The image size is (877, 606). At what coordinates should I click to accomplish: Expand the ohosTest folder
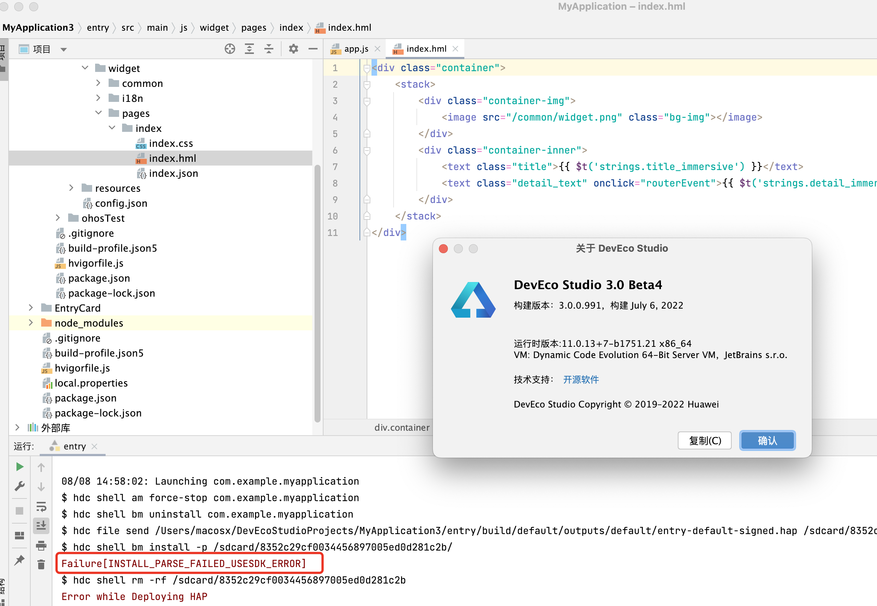coord(58,218)
